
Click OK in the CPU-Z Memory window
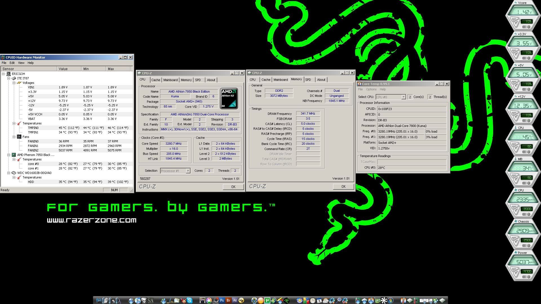point(343,187)
